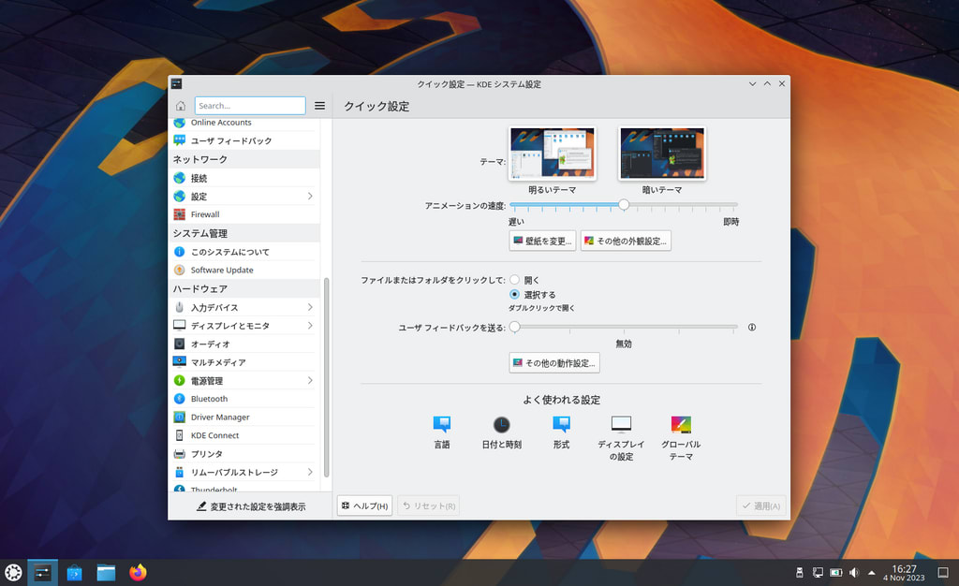Open the オーディオ speaker icon
959x586 pixels.
[x=179, y=344]
